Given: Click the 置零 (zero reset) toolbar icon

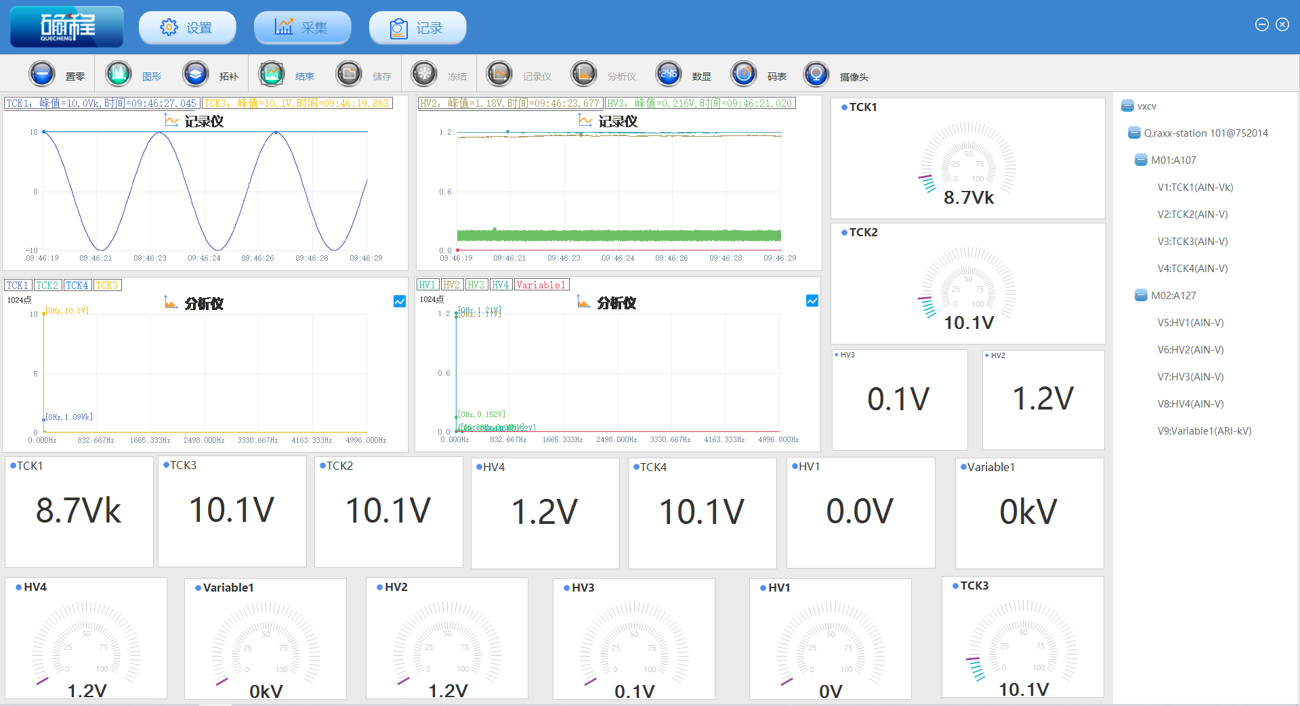Looking at the screenshot, I should point(42,74).
